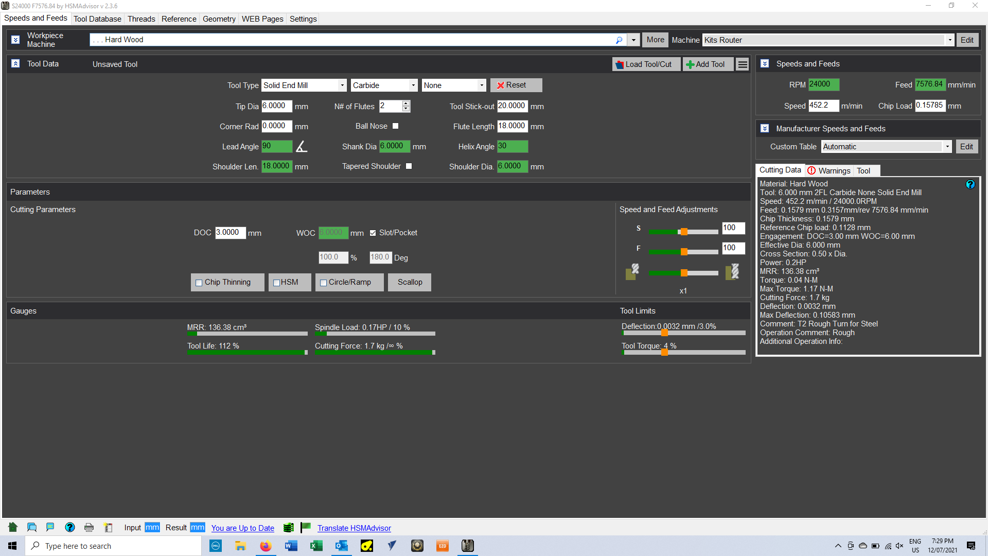The image size is (988, 556).
Task: Open the hamburger menu next to Add Tool
Action: [x=743, y=64]
